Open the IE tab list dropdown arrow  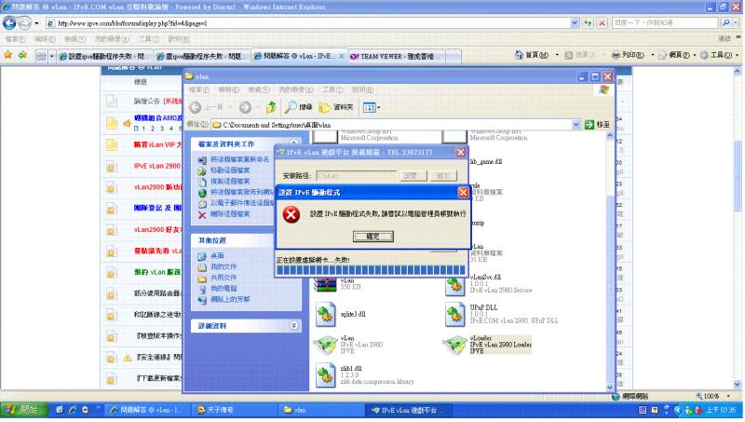51,56
